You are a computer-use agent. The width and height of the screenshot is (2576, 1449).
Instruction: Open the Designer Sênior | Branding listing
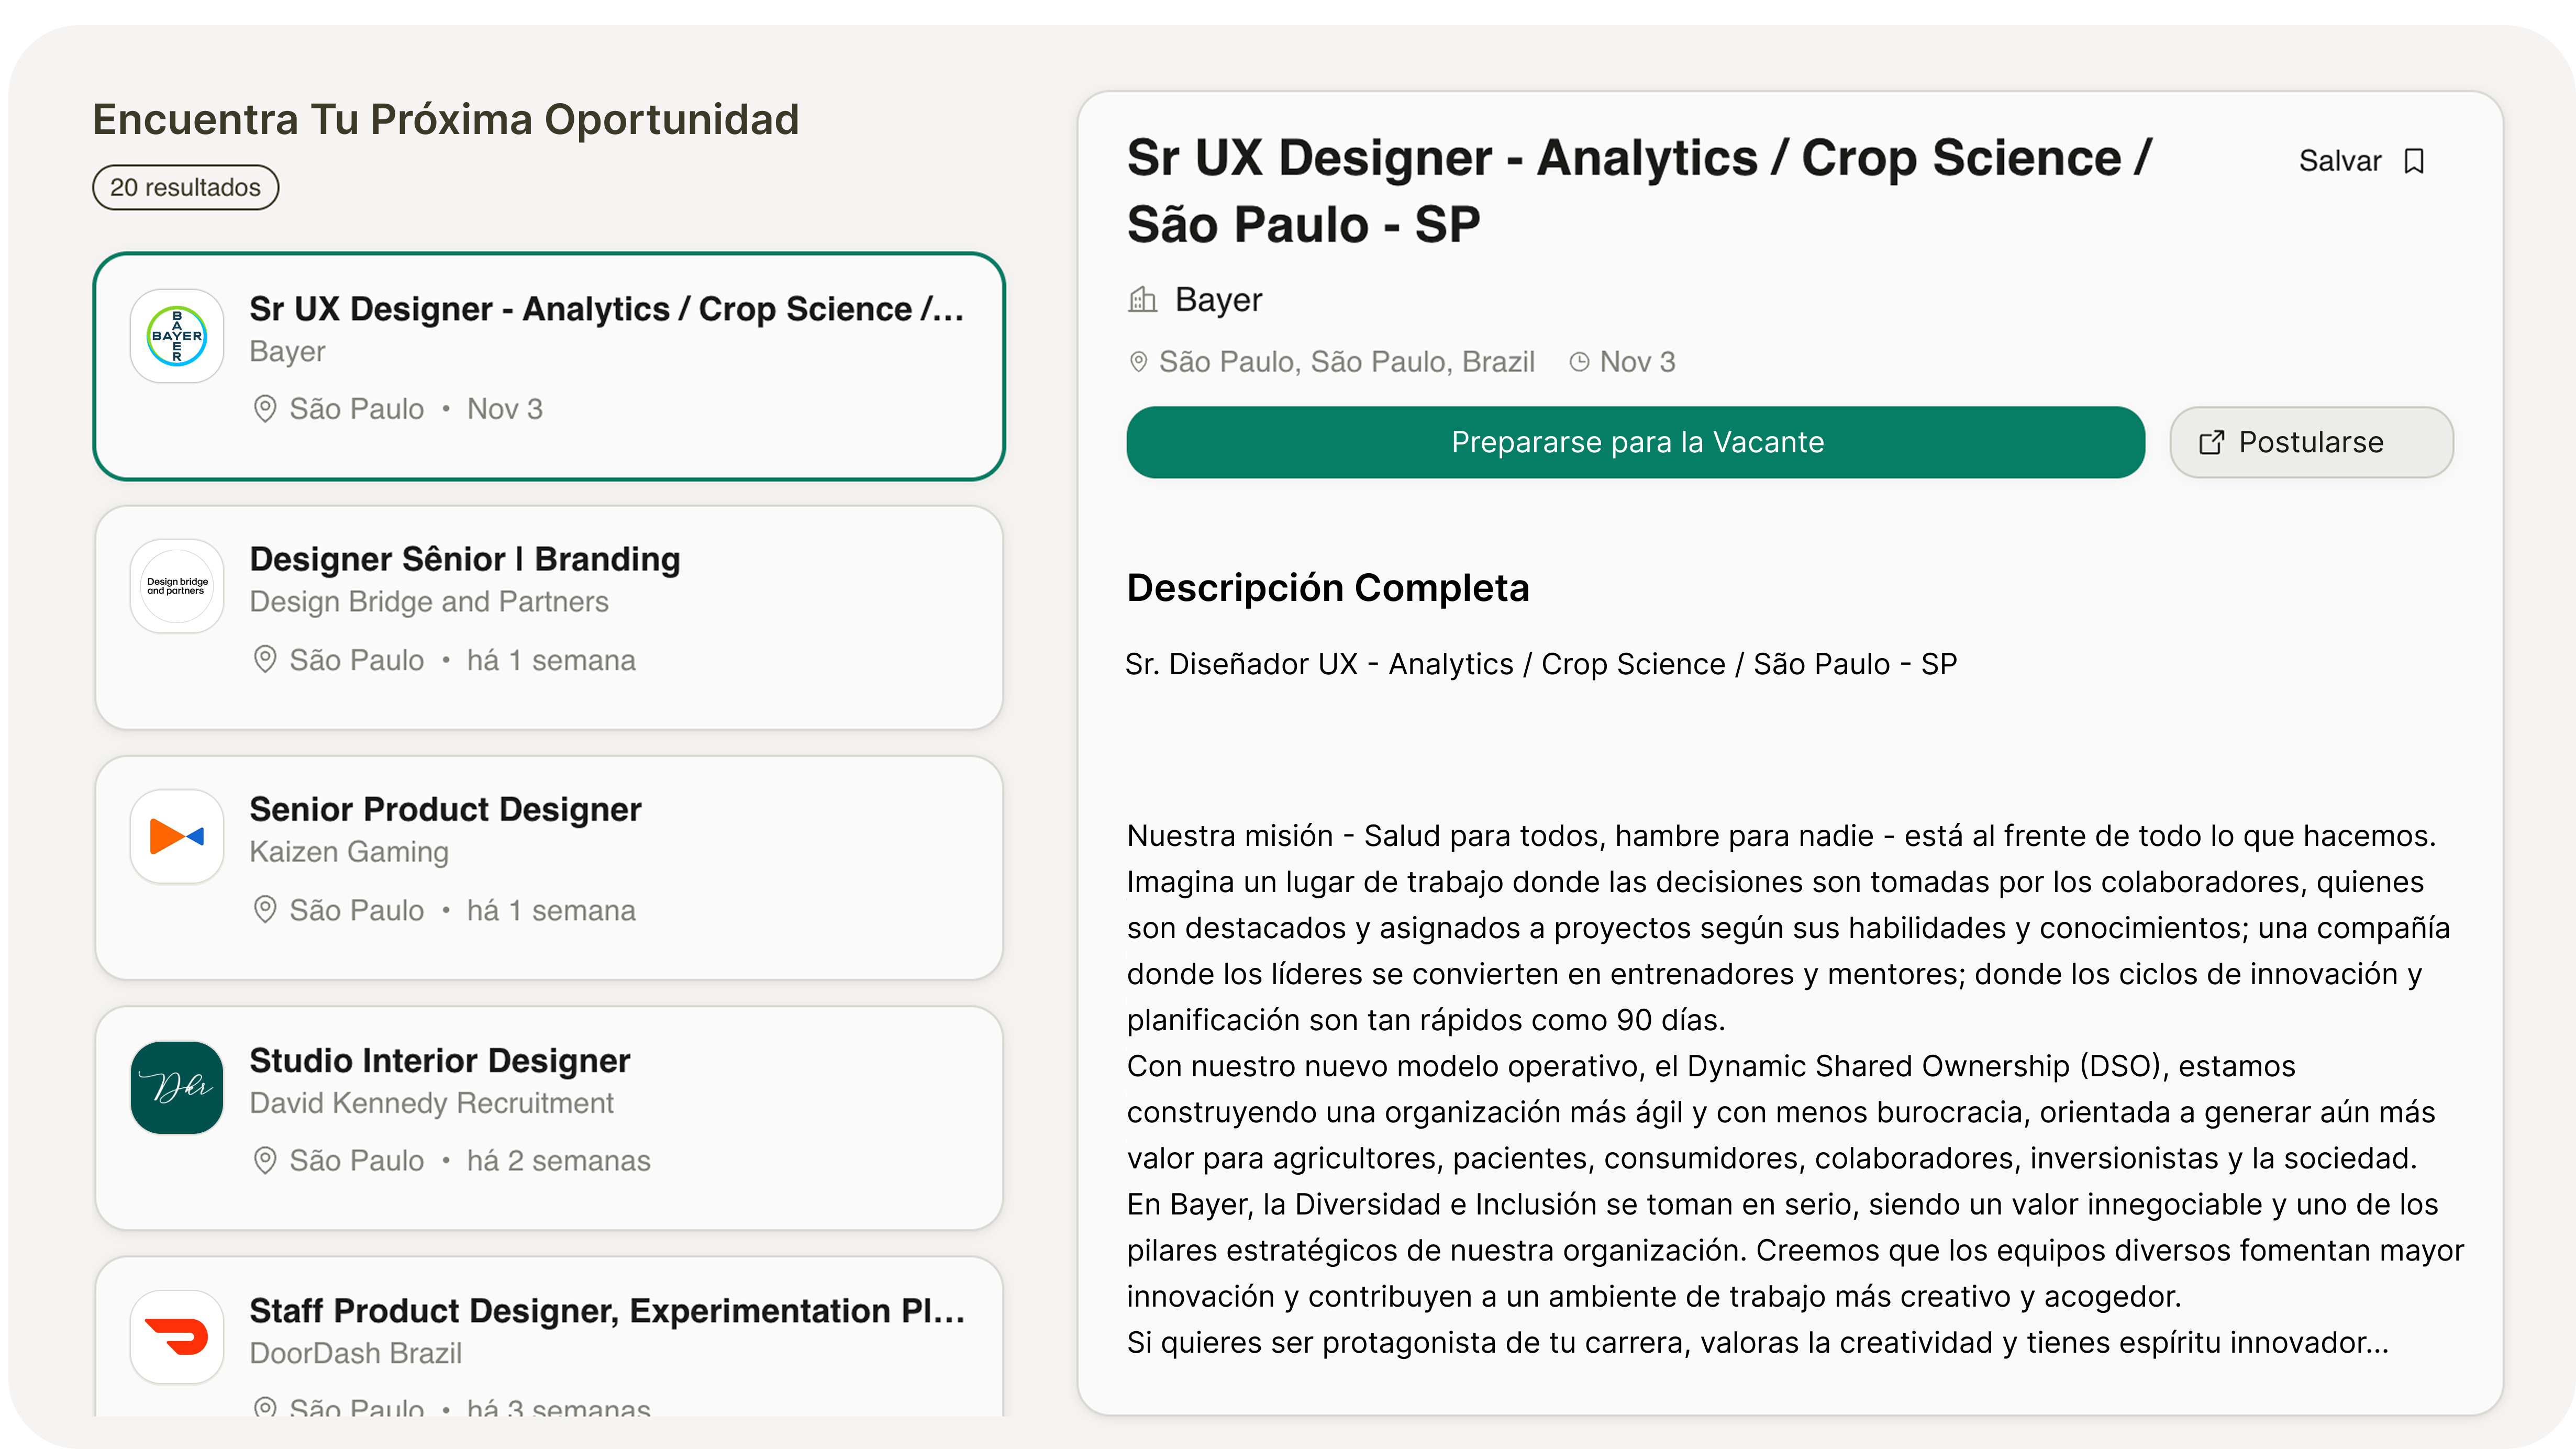coord(549,618)
